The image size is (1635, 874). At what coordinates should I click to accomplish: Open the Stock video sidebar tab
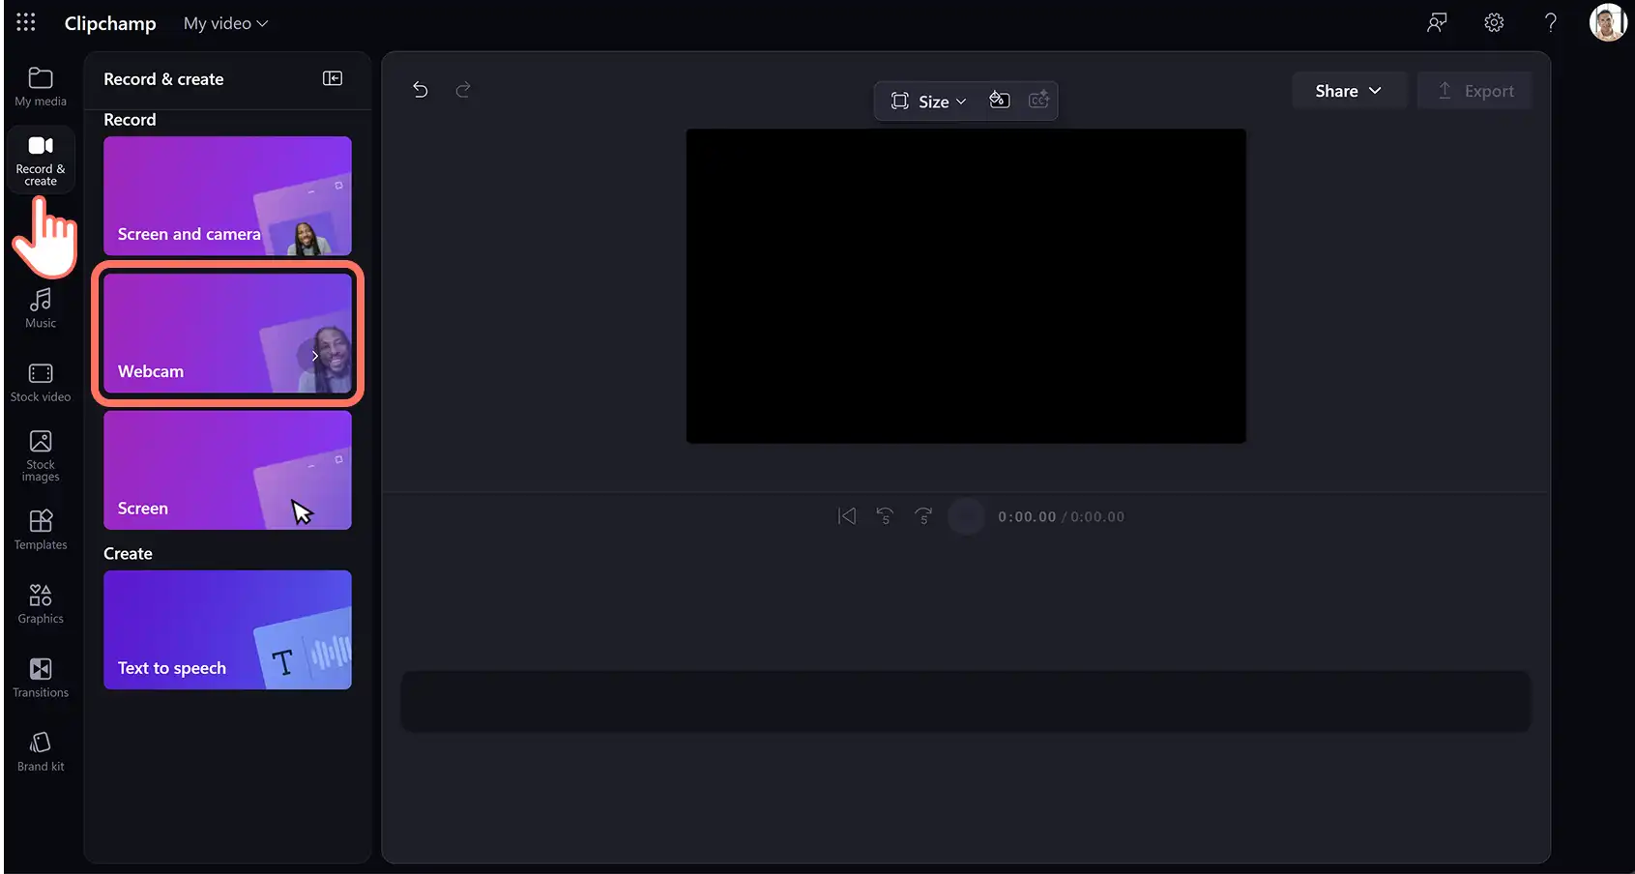click(41, 383)
